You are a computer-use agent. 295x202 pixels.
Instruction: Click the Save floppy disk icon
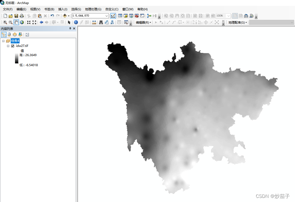click(x=16, y=16)
